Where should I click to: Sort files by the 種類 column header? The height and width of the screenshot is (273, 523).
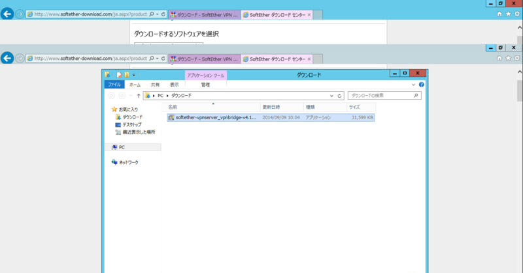click(325, 107)
